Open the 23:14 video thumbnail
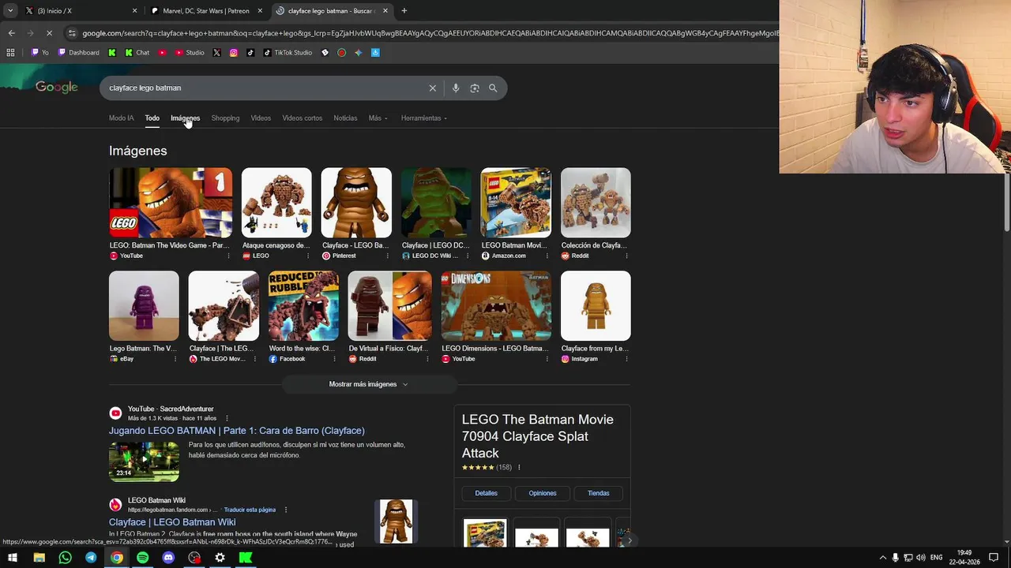The height and width of the screenshot is (568, 1011). [x=144, y=461]
